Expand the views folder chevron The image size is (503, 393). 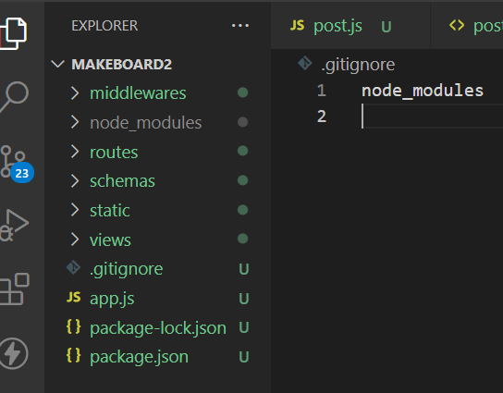click(x=75, y=239)
